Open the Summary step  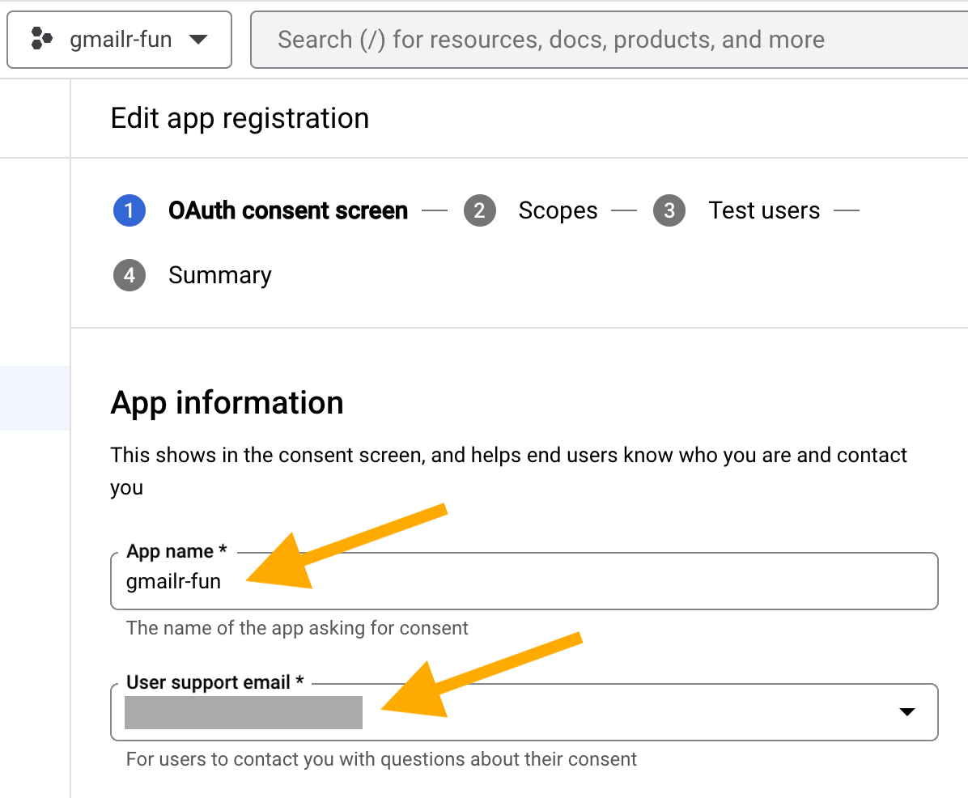click(x=219, y=275)
